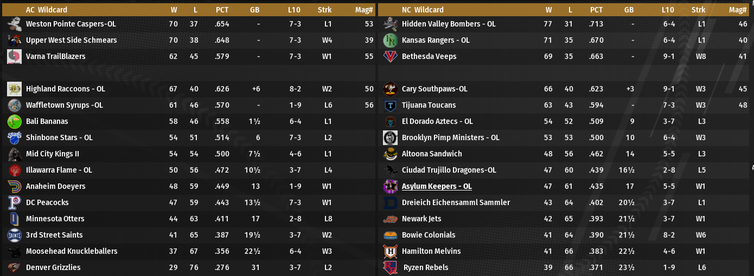
Task: Click the Weston Pointe Caspers team logo
Action: click(x=15, y=24)
